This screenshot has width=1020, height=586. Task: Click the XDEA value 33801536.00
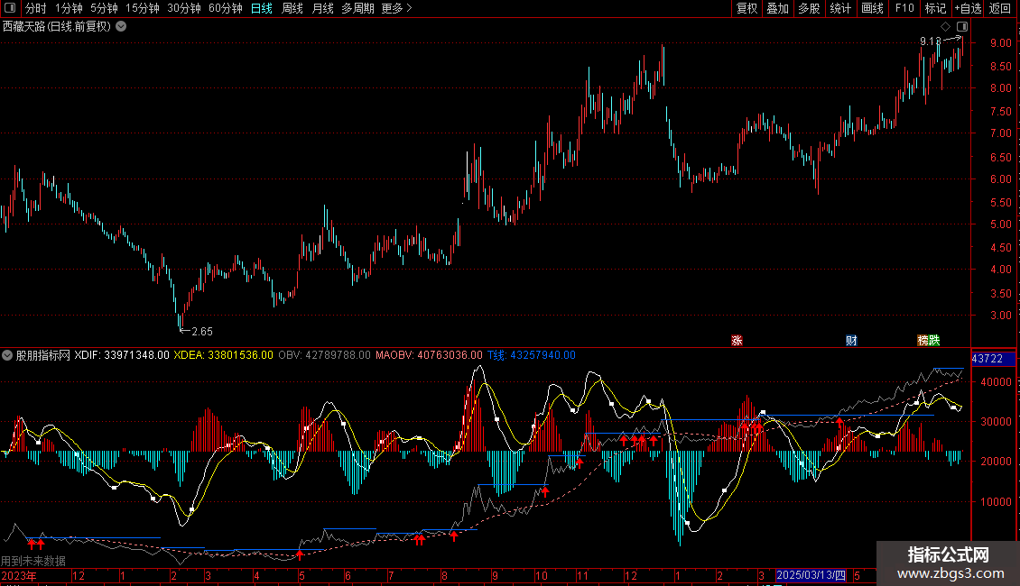pos(240,355)
